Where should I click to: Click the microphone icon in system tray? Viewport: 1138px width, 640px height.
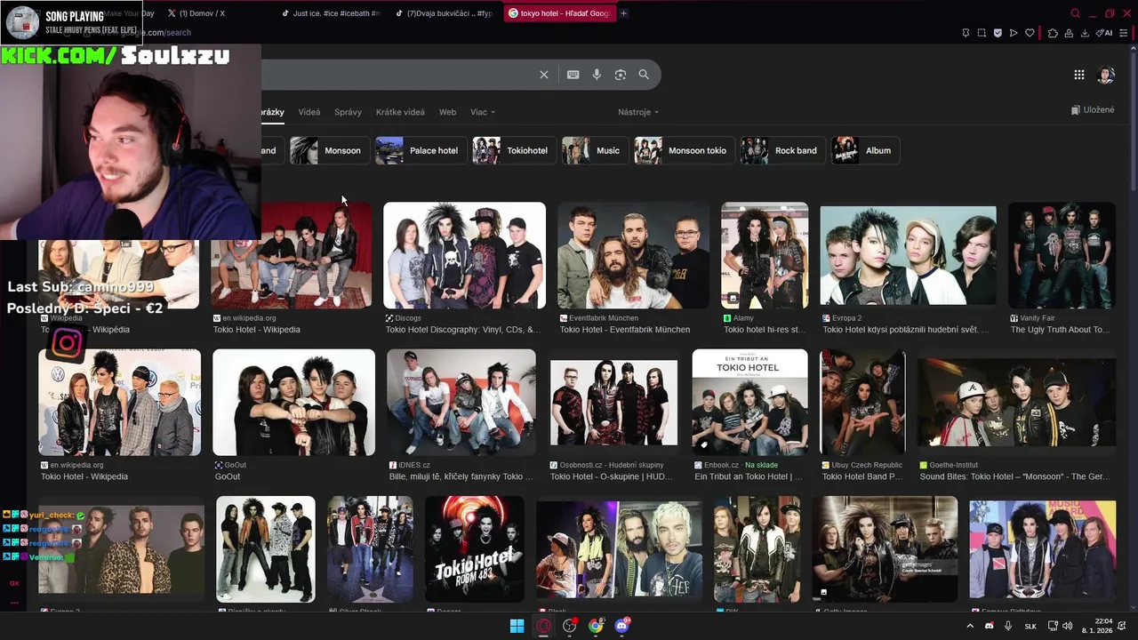pyautogui.click(x=1008, y=626)
